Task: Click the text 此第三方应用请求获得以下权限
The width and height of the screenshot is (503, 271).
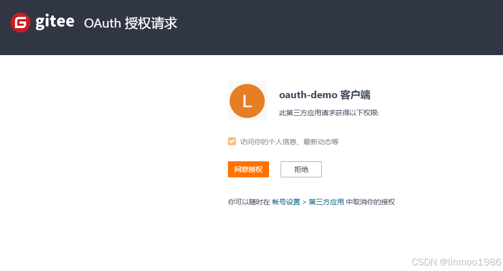Action: tap(329, 113)
